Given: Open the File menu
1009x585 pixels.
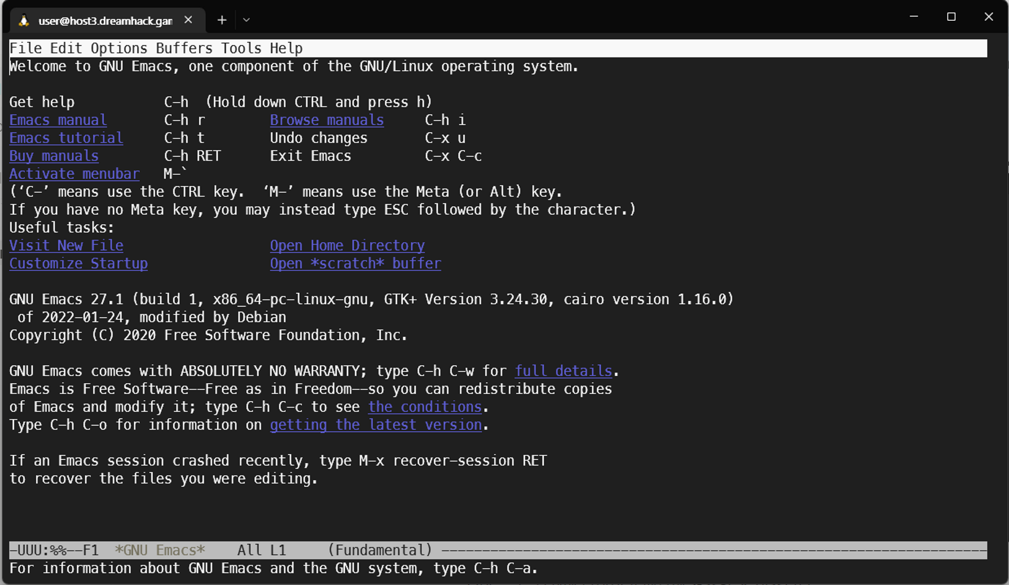Looking at the screenshot, I should 25,48.
